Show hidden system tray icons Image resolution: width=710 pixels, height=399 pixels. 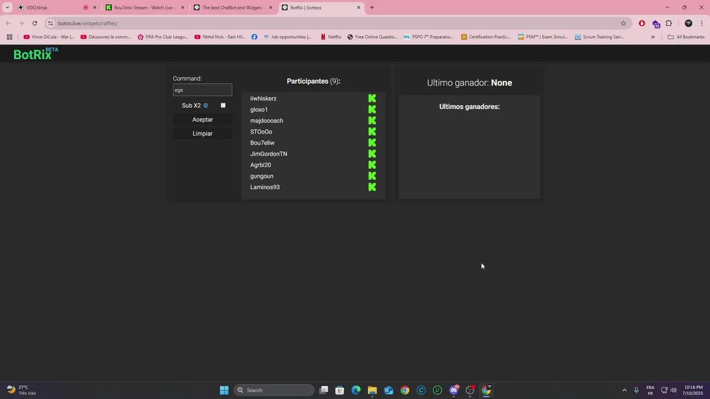pos(624,390)
